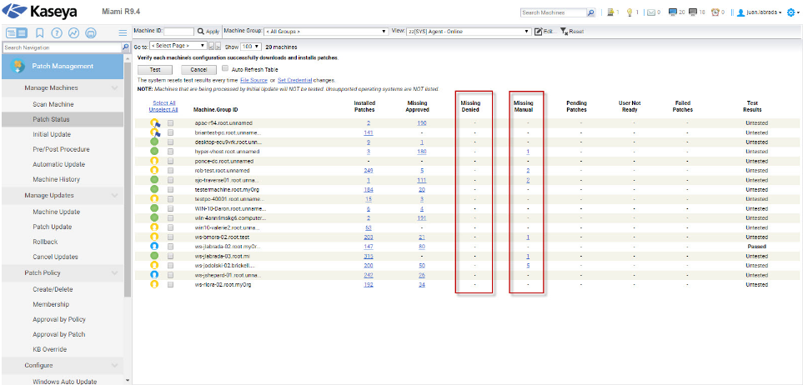This screenshot has width=803, height=385.
Task: Open the bookmarks icon in navigation toolbar
Action: [39, 32]
